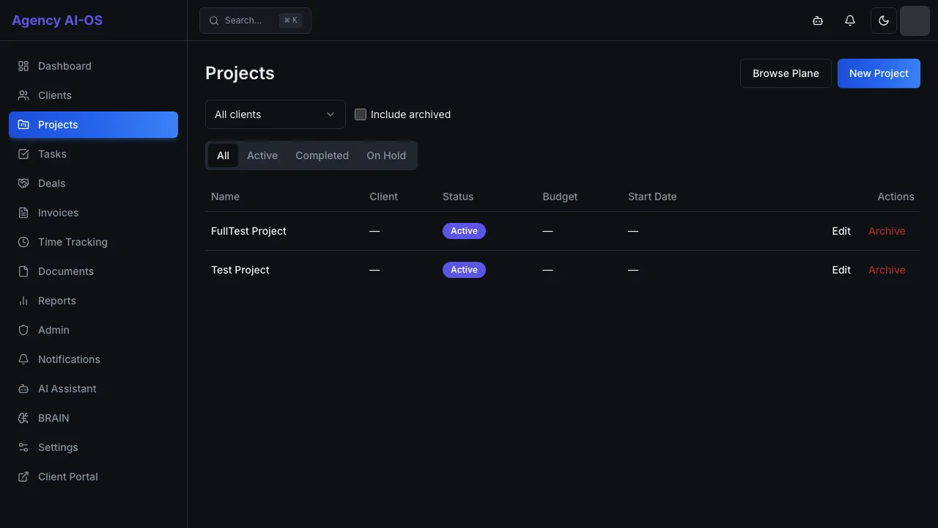Open the Dashboard sidebar icon
Screen dimensions: 938x528
pyautogui.click(x=23, y=66)
